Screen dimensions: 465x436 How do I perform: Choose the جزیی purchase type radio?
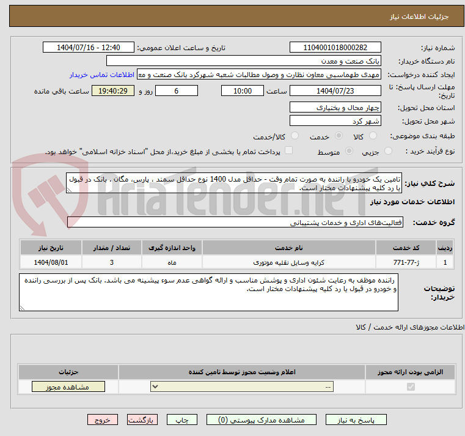(x=388, y=151)
